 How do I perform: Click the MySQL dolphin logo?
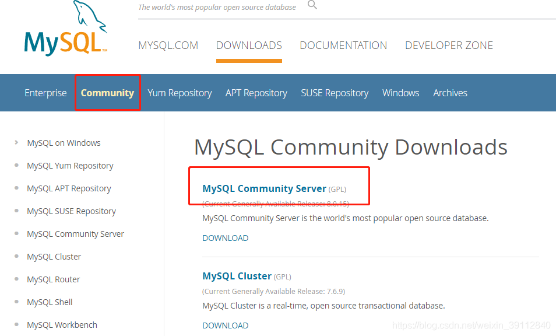66,29
